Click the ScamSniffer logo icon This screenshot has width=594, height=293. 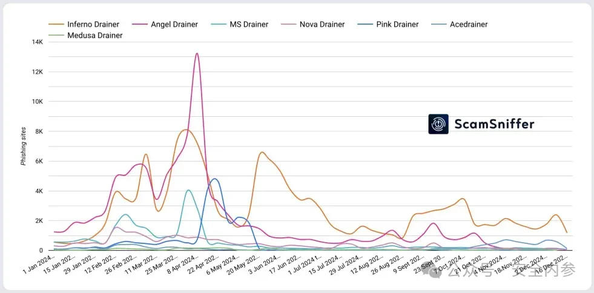(x=438, y=124)
